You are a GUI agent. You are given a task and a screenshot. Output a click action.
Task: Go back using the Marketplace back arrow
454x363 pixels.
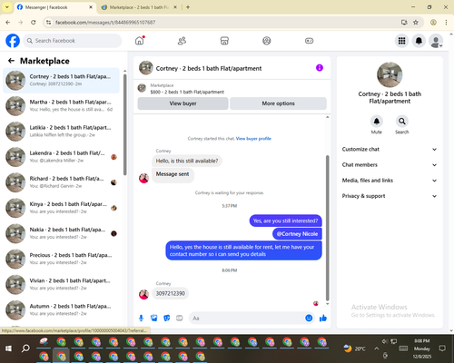point(11,61)
